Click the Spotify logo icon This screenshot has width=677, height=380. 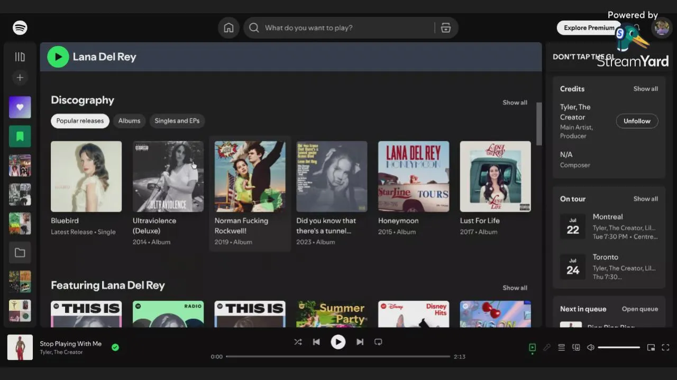click(x=20, y=28)
